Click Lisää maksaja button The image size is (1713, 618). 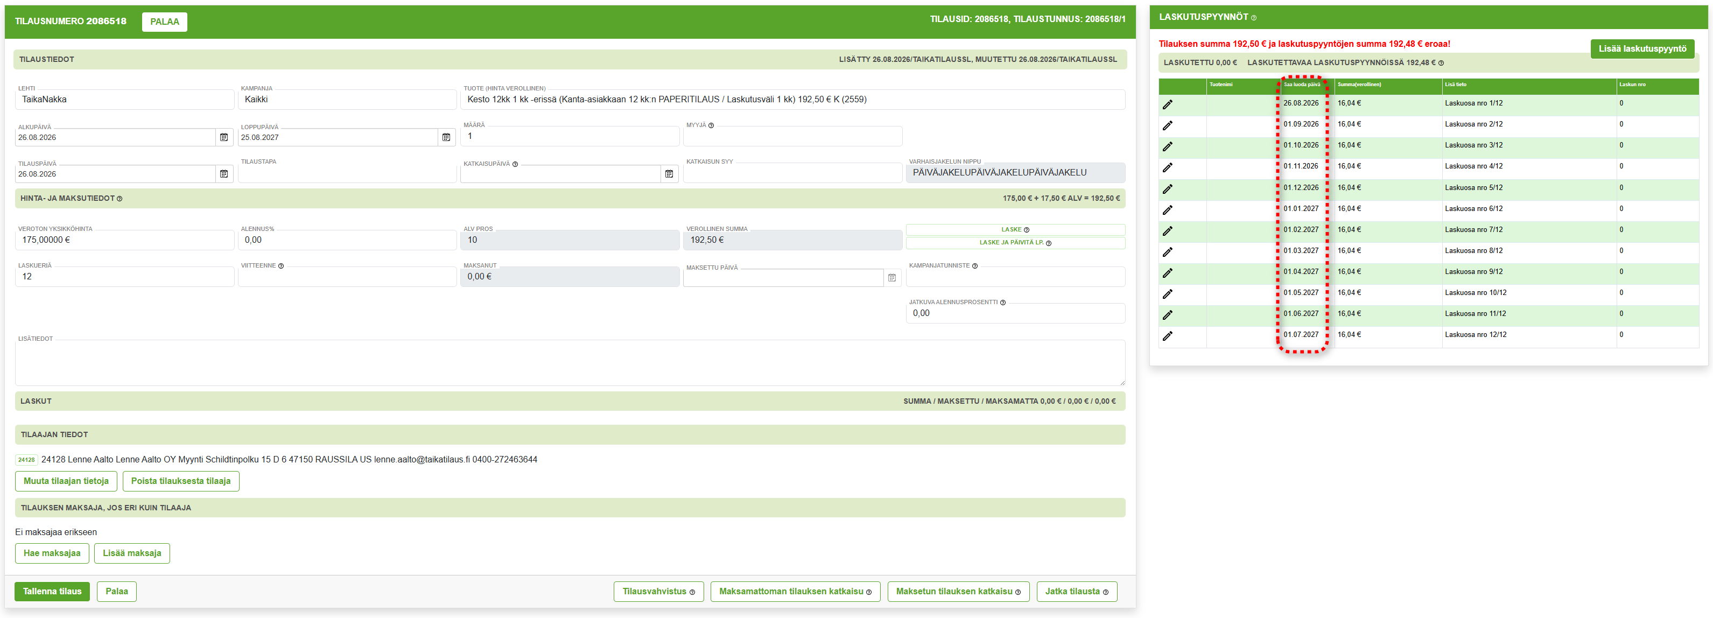[132, 553]
